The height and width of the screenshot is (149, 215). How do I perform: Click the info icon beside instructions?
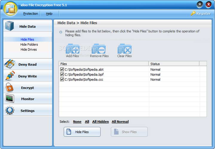pos(61,32)
